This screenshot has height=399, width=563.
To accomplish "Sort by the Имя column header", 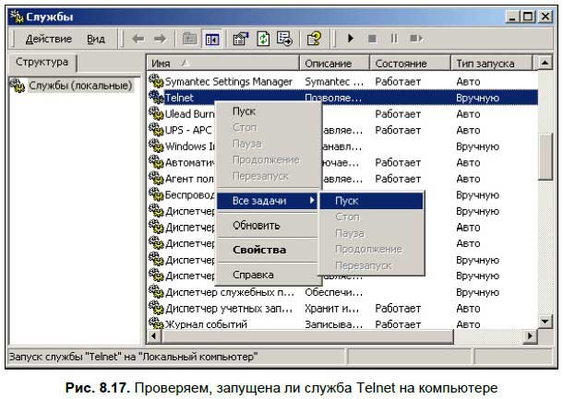I will (x=222, y=64).
